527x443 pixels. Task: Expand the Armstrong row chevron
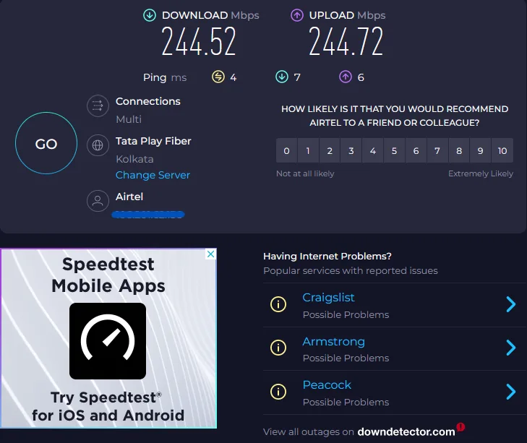(x=511, y=348)
